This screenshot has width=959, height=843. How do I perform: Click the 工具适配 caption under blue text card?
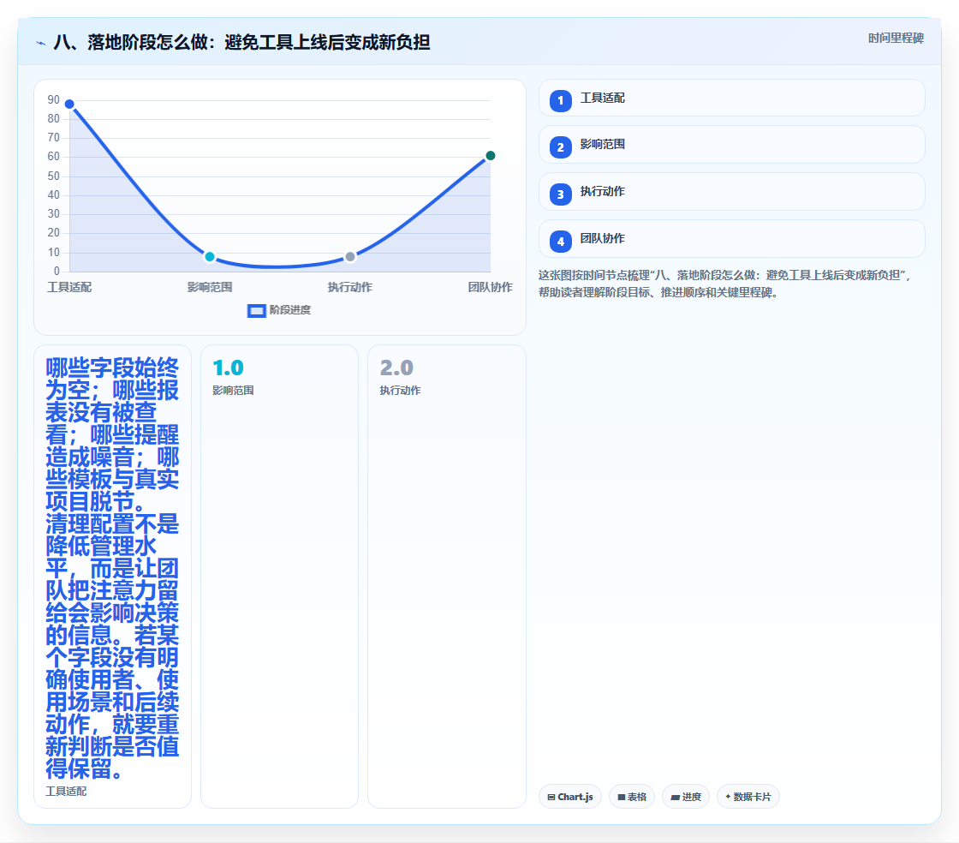[x=66, y=791]
